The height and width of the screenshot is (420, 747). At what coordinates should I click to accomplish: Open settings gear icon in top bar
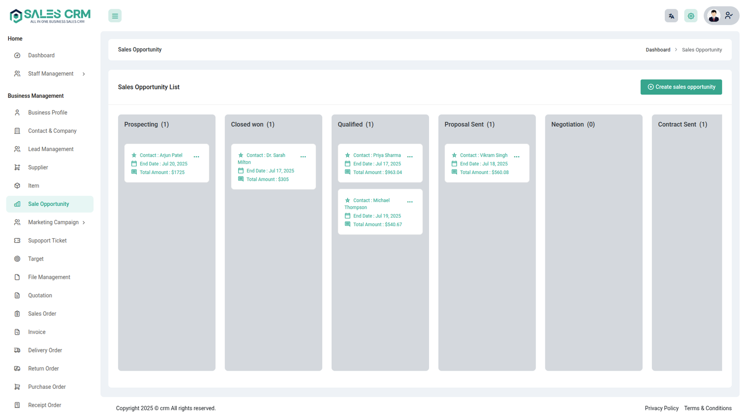691,16
